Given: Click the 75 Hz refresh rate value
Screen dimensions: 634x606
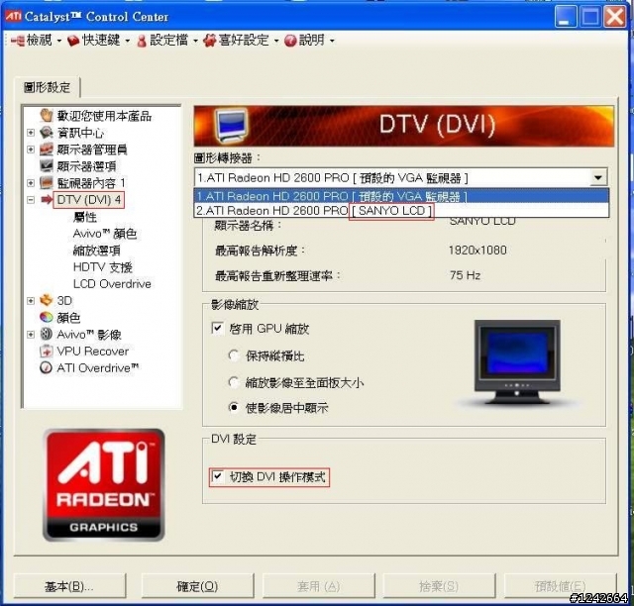Looking at the screenshot, I should 465,275.
